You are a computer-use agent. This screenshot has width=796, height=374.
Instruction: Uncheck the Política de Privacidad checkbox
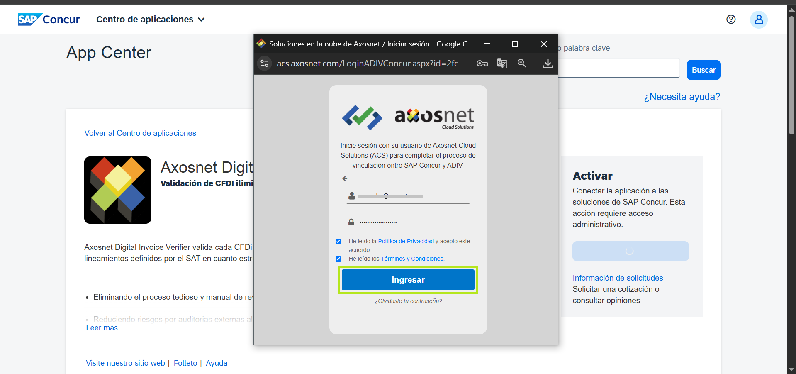[x=338, y=242]
